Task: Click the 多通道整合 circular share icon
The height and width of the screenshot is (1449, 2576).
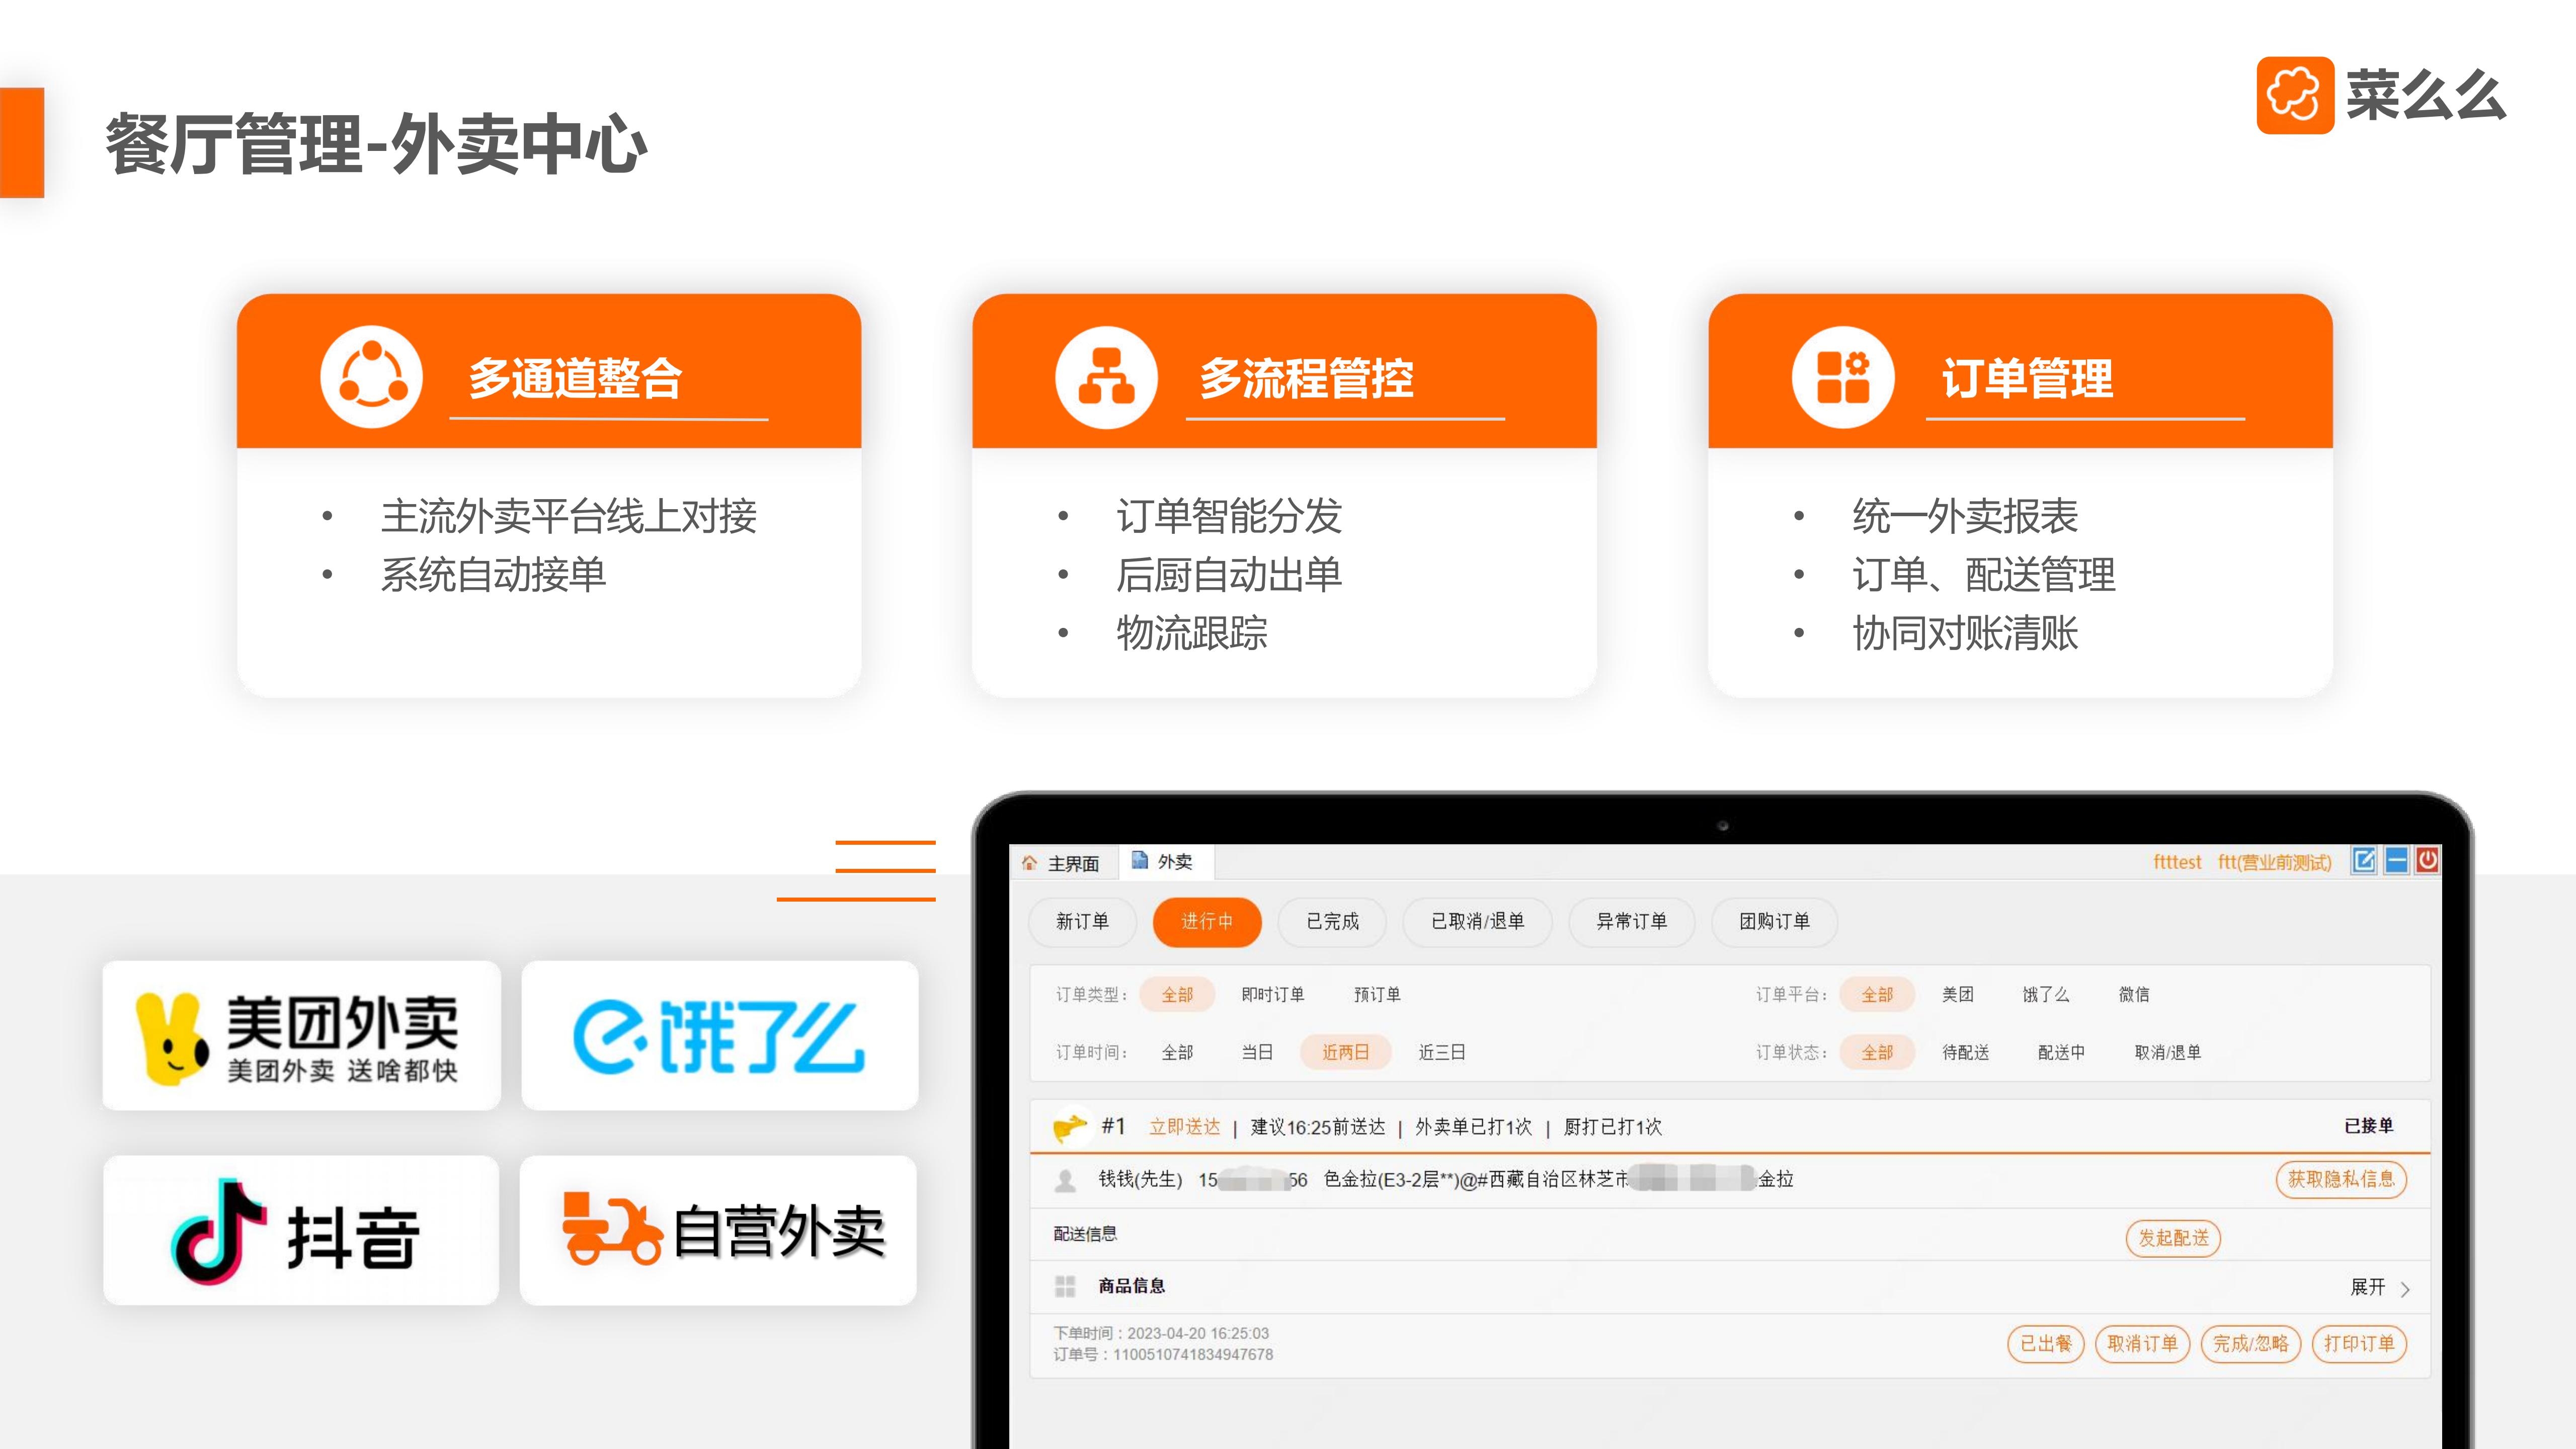Action: click(371, 377)
